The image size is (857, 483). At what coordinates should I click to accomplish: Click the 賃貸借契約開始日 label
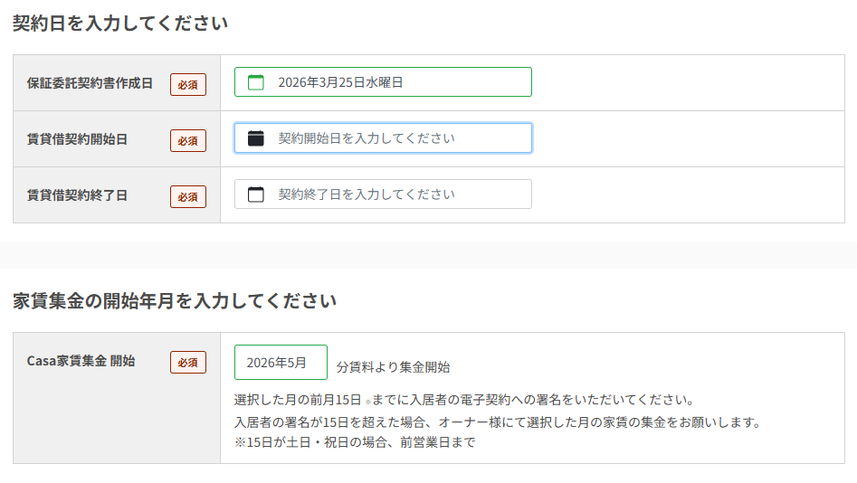[77, 139]
